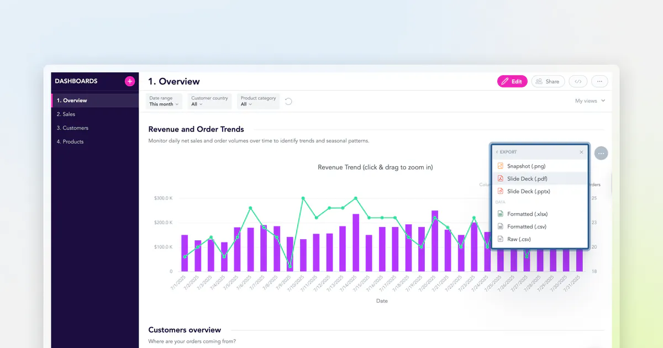
Task: Click the 'Revenue and Order Trends' heading
Action: (196, 129)
